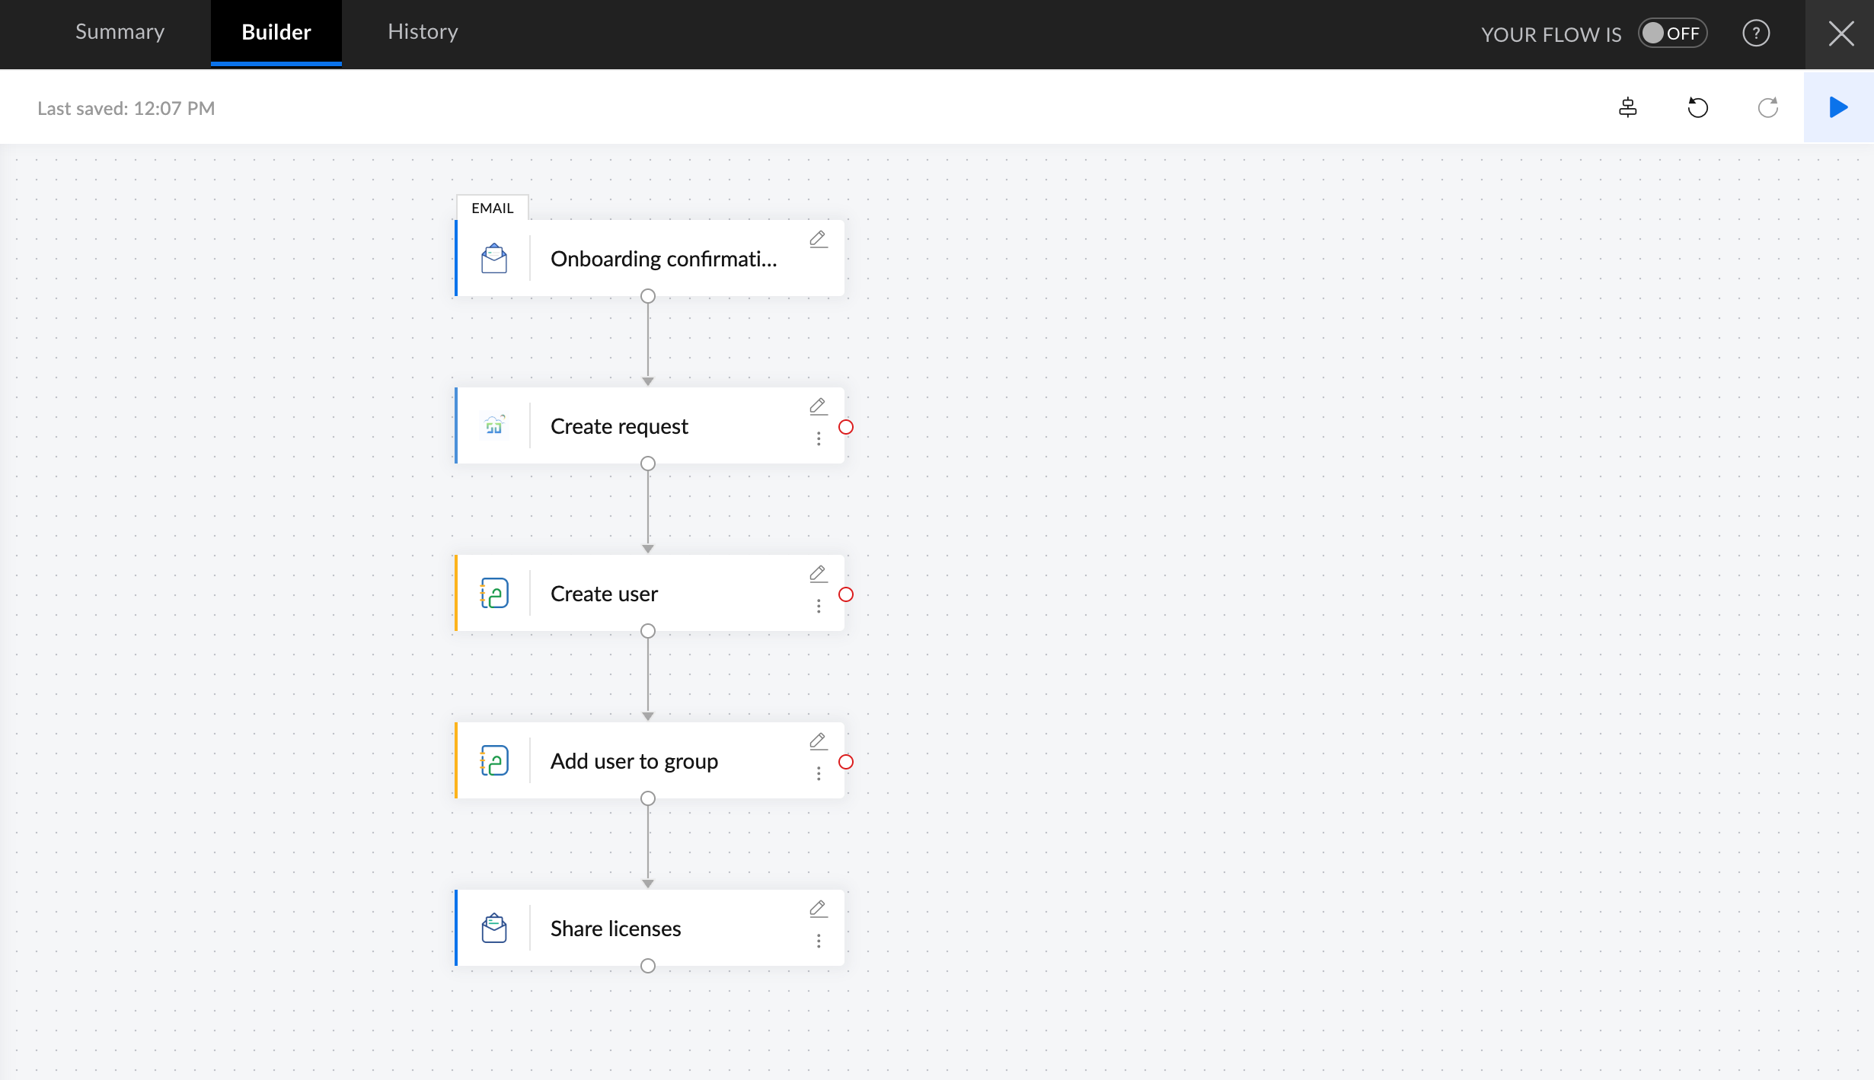Open three-dot menu on Share licenses

tap(819, 941)
